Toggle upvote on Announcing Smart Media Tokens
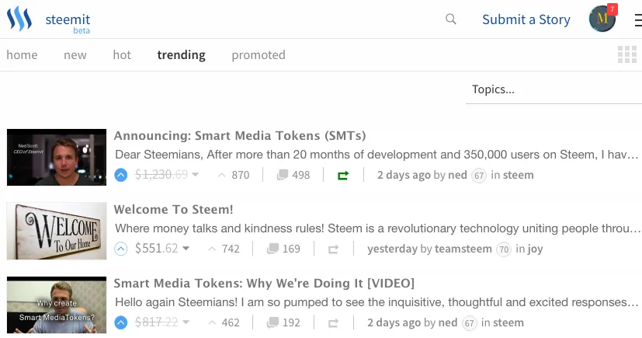The image size is (642, 338). [x=121, y=176]
